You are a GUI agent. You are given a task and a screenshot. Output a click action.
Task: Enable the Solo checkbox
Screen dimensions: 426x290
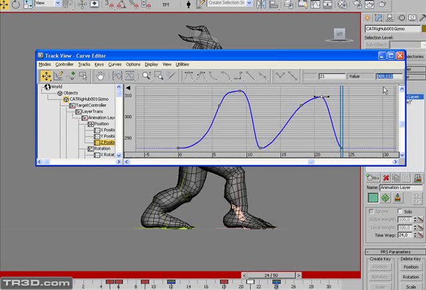click(399, 212)
